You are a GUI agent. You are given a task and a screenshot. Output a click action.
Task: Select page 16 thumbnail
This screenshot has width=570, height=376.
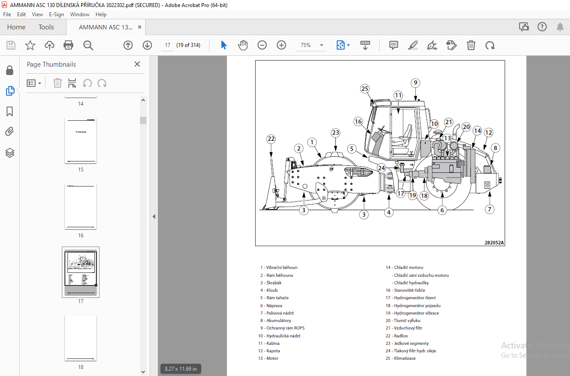point(81,206)
